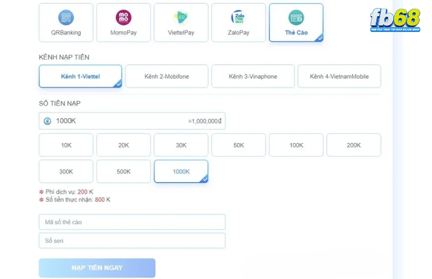Image resolution: width=432 pixels, height=279 pixels.
Task: Select the 1000K amount option
Action: pos(181,171)
